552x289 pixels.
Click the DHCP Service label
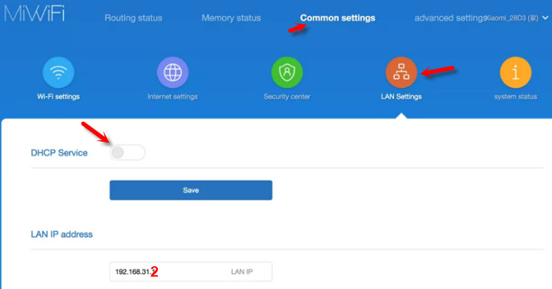pos(59,153)
